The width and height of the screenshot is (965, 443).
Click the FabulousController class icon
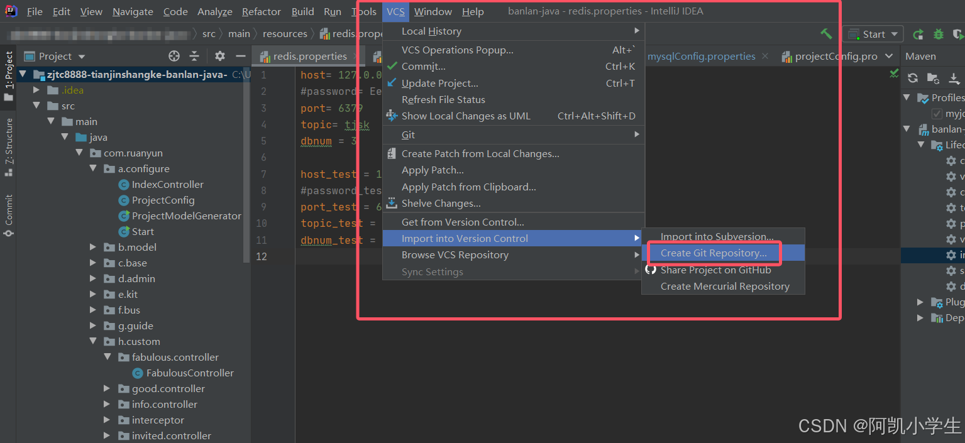coord(138,373)
